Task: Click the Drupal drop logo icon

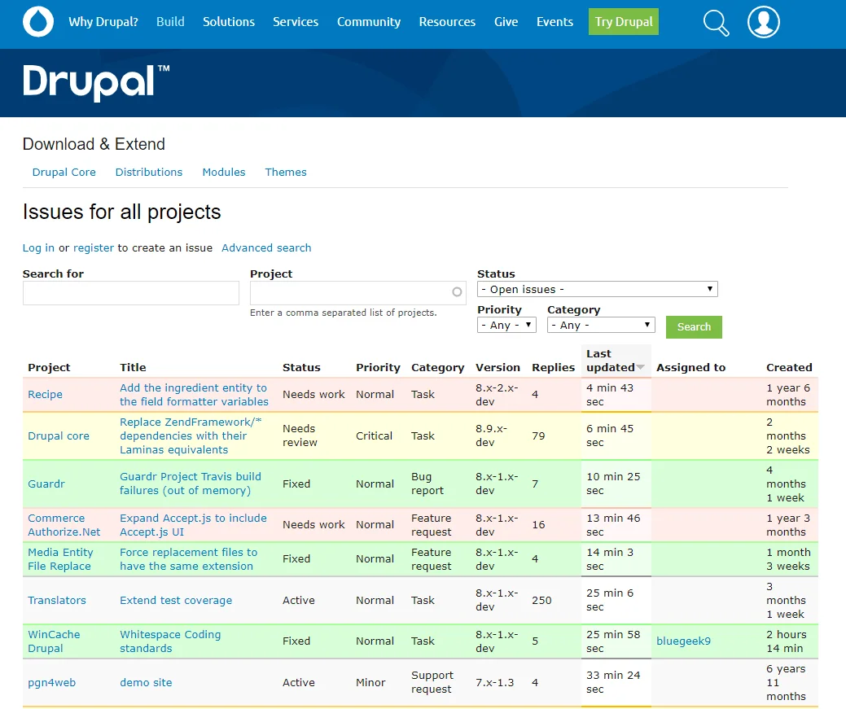Action: click(x=38, y=22)
